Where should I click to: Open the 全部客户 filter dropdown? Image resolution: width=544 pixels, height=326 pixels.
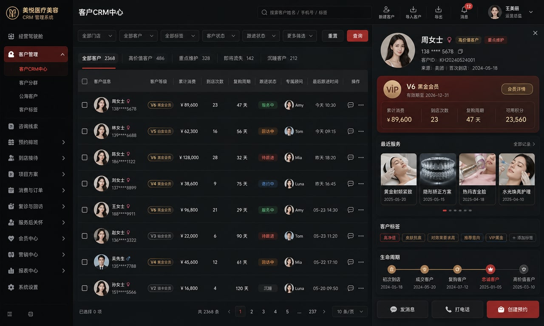pos(138,36)
